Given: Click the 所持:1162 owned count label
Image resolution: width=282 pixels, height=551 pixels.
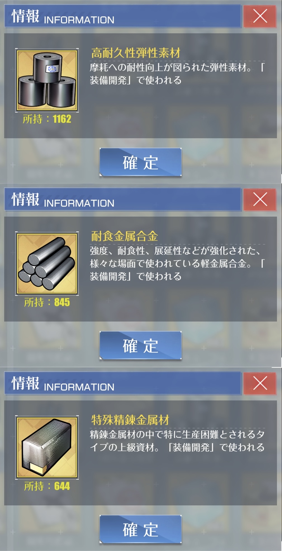Looking at the screenshot, I should point(47,119).
